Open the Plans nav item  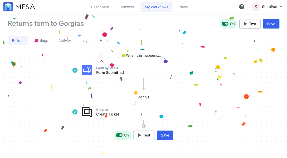tap(183, 7)
